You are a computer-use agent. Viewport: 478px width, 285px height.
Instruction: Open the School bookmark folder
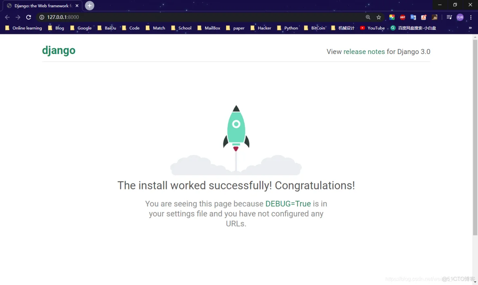coord(181,28)
